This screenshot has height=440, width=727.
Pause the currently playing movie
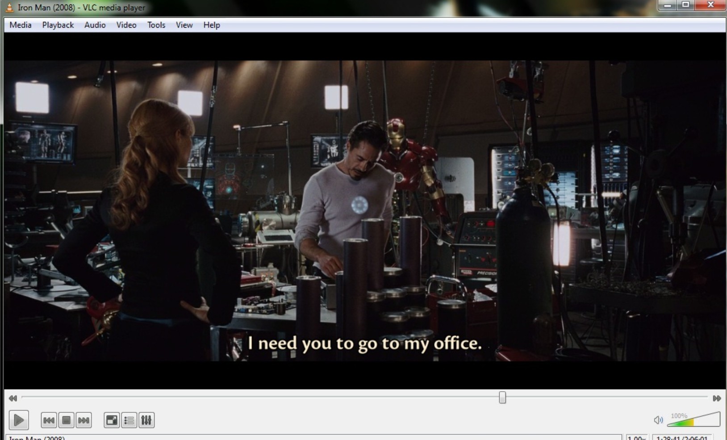19,420
